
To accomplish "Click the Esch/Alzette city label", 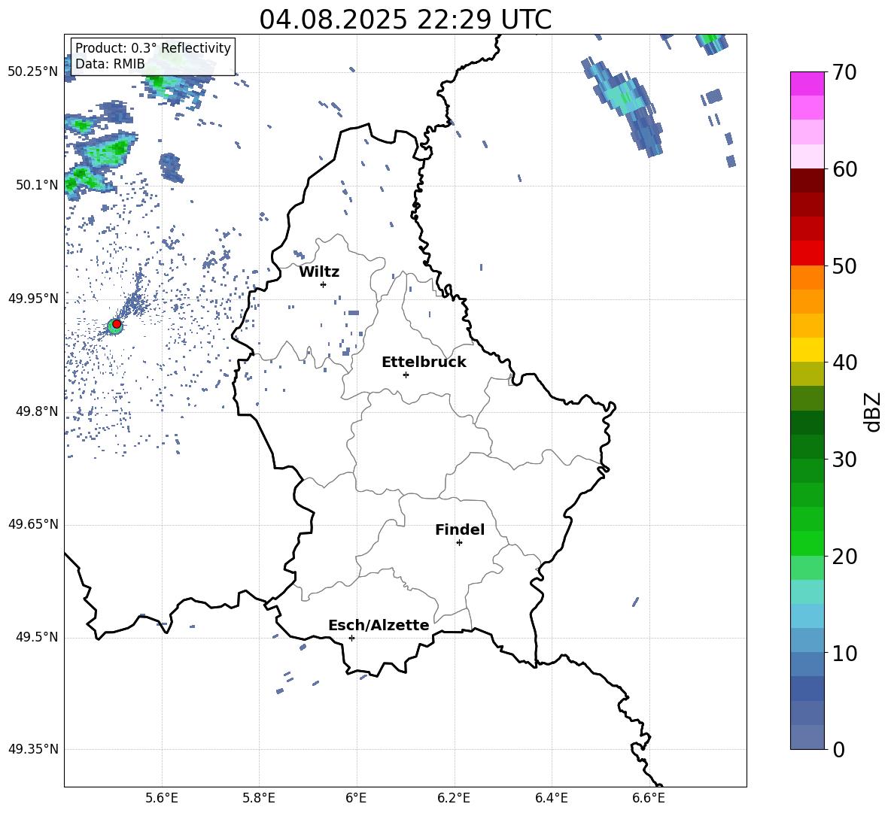I will (x=379, y=625).
